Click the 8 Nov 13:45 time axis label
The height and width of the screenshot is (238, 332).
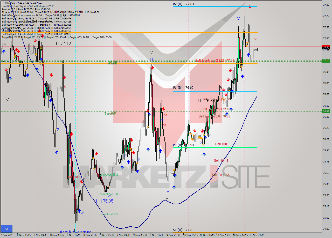pos(57,235)
